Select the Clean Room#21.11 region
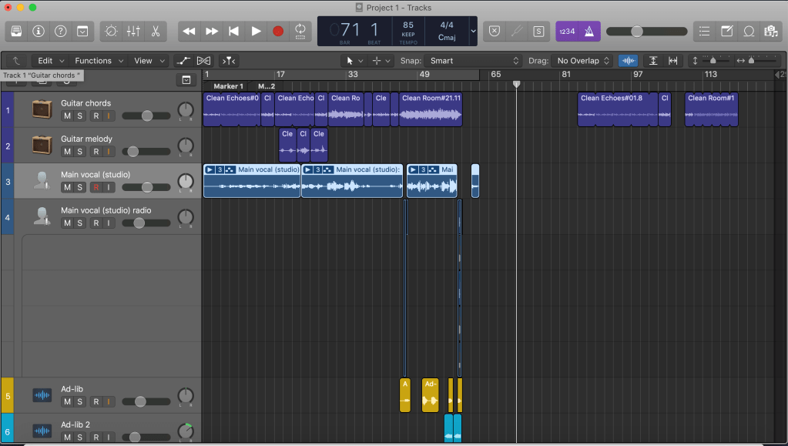 [431, 109]
